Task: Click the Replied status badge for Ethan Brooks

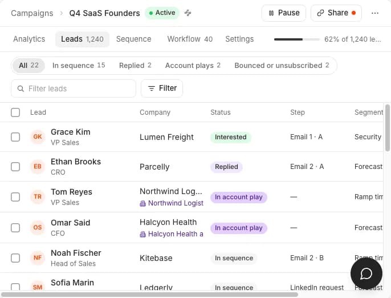Action: (x=226, y=167)
